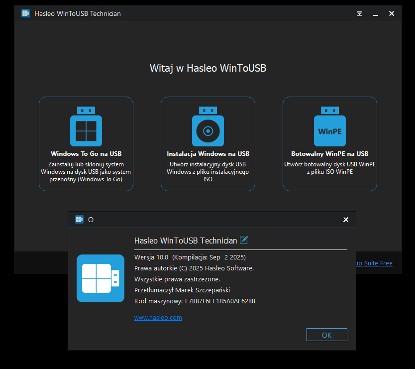Click the large WinToUSB logo in About dialog
Image resolution: width=415 pixels, height=369 pixels.
tap(101, 278)
